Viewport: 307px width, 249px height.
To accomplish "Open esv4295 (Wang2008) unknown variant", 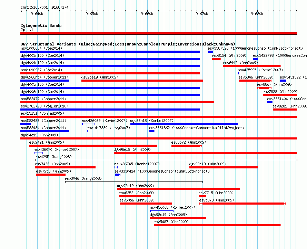I will [166, 160].
